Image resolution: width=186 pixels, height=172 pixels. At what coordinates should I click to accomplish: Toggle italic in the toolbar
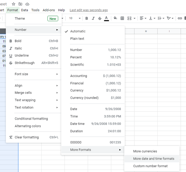[93, 19]
